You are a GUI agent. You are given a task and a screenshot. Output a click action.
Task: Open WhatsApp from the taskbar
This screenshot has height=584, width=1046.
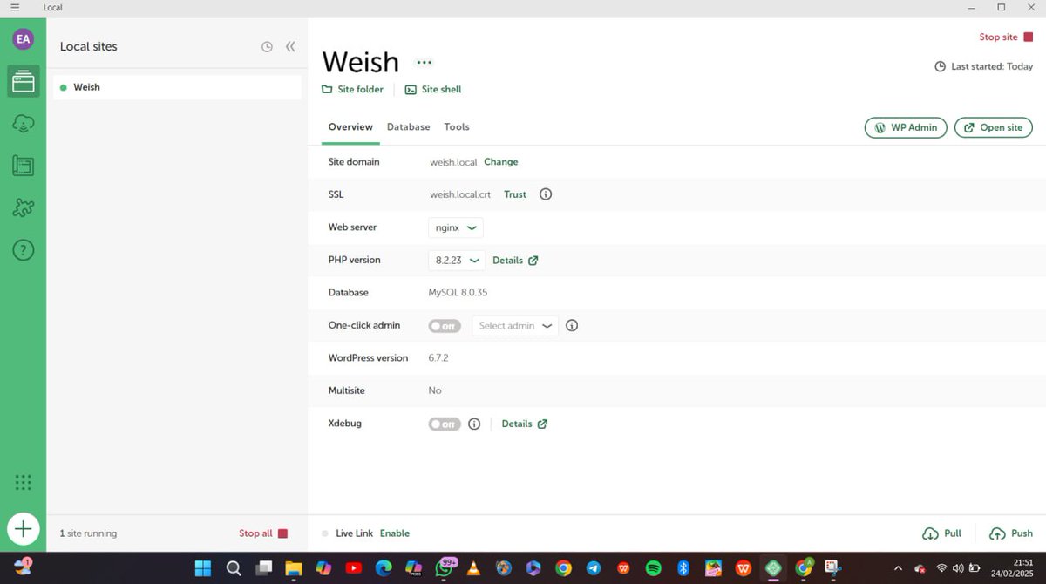point(445,568)
